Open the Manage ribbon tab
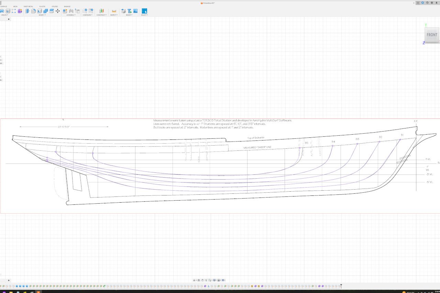 coord(67,6)
